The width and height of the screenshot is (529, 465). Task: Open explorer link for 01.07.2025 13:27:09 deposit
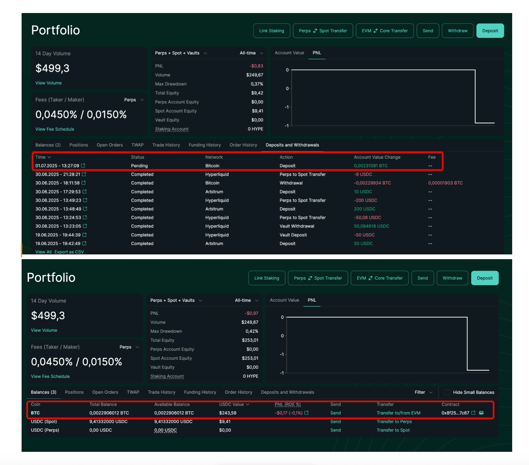click(83, 165)
